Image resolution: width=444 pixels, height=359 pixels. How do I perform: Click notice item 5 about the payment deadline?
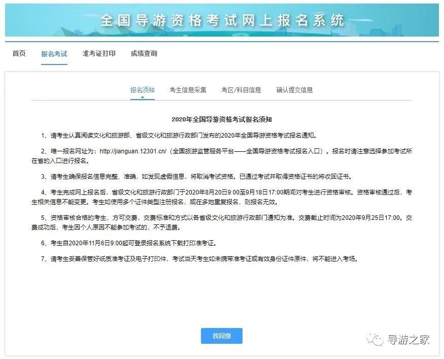(x=222, y=222)
